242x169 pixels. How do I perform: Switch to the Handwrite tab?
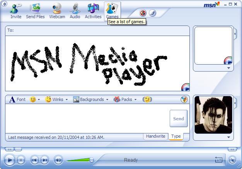pos(155,136)
